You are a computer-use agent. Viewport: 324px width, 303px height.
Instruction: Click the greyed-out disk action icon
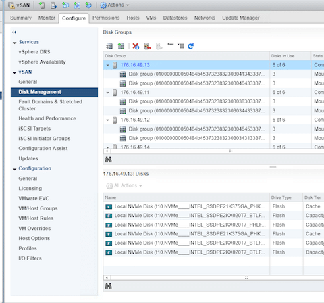(x=159, y=46)
